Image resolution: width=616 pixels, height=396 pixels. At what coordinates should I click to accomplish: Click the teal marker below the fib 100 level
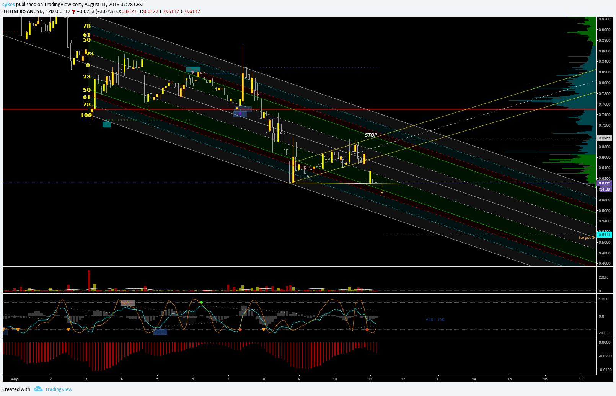(107, 124)
